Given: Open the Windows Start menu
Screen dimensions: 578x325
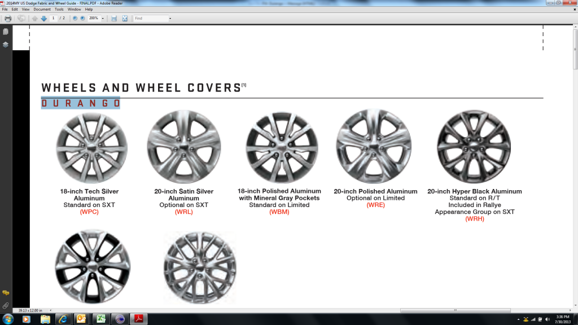Looking at the screenshot, I should (x=8, y=319).
